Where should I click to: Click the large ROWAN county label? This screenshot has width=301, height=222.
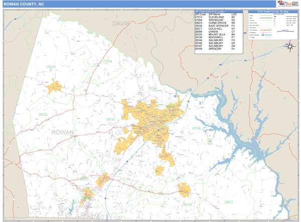[62, 132]
